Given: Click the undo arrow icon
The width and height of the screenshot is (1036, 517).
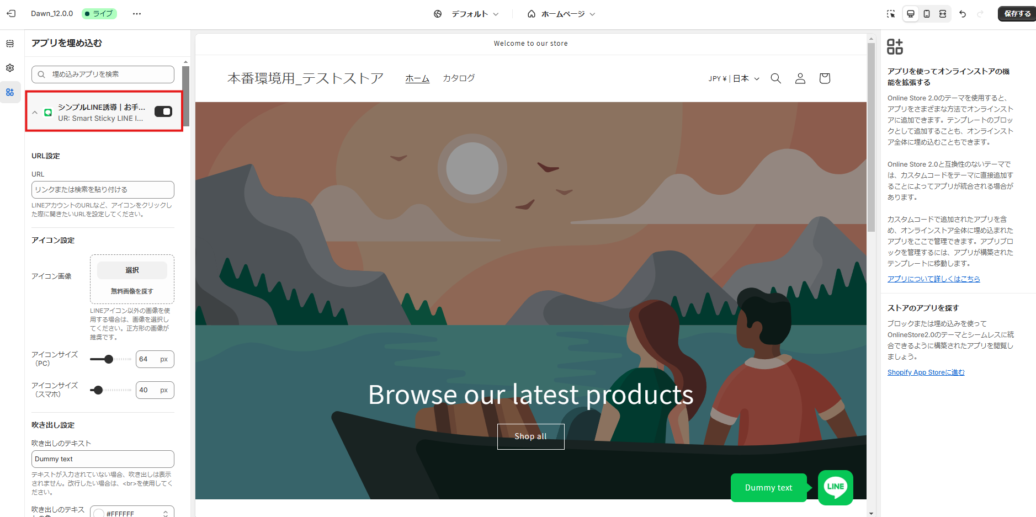Looking at the screenshot, I should point(963,14).
